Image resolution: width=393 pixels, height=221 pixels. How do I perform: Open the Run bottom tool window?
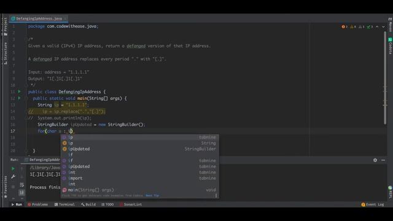pos(17,204)
